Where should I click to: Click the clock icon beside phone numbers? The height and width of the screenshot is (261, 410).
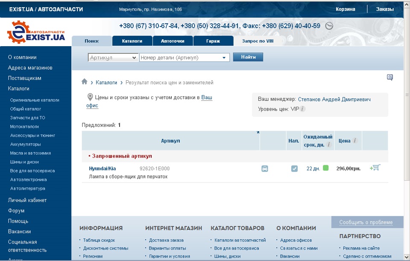329,26
